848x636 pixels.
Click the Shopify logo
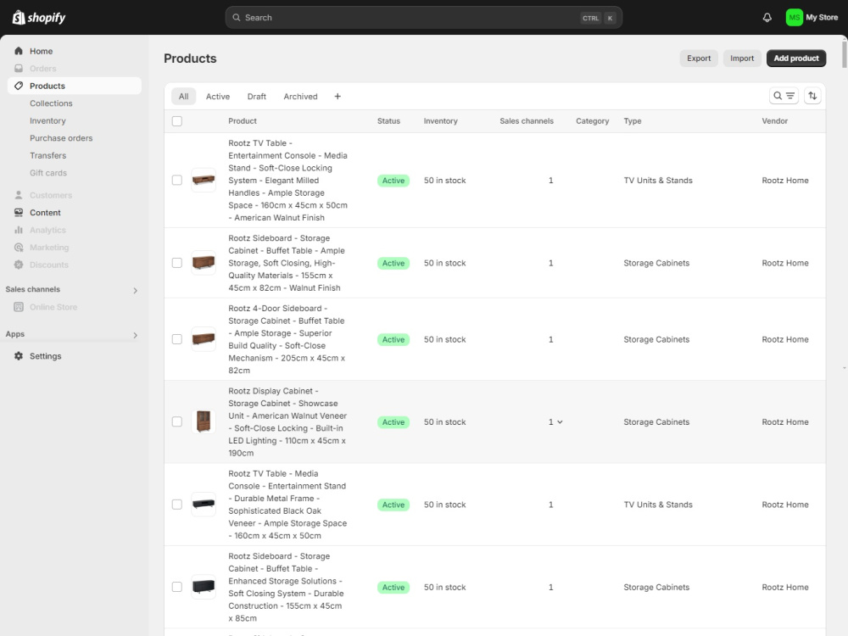[x=39, y=17]
